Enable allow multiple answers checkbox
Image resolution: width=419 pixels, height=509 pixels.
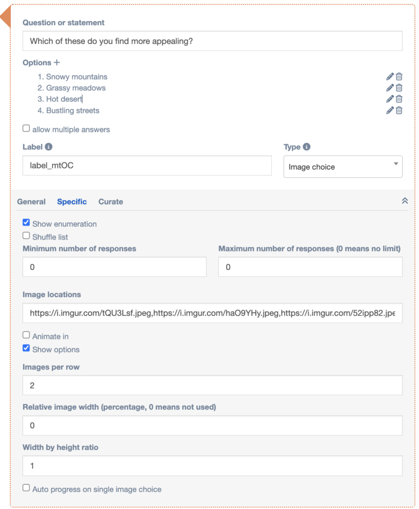[26, 129]
